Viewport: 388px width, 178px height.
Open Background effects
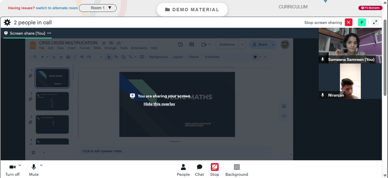(x=237, y=170)
